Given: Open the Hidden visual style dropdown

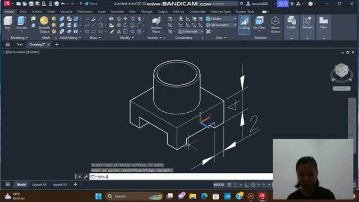Looking at the screenshot, I should click(x=221, y=19).
